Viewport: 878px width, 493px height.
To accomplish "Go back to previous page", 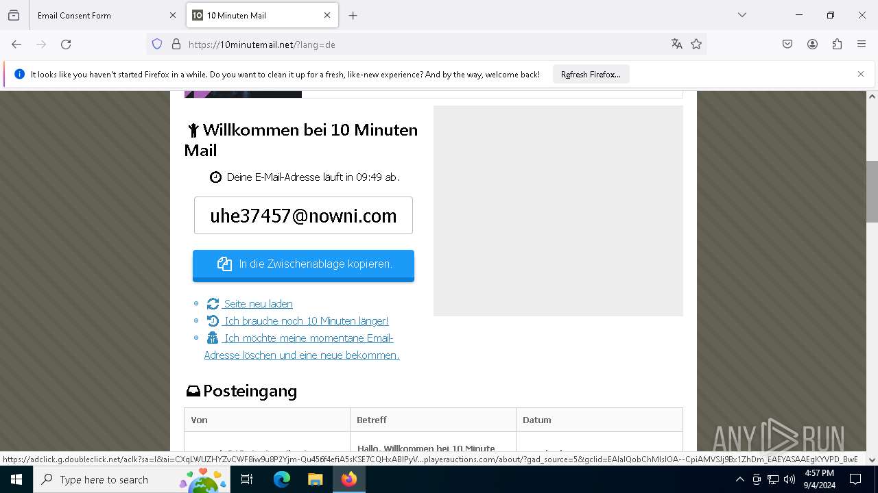I will 16,45.
